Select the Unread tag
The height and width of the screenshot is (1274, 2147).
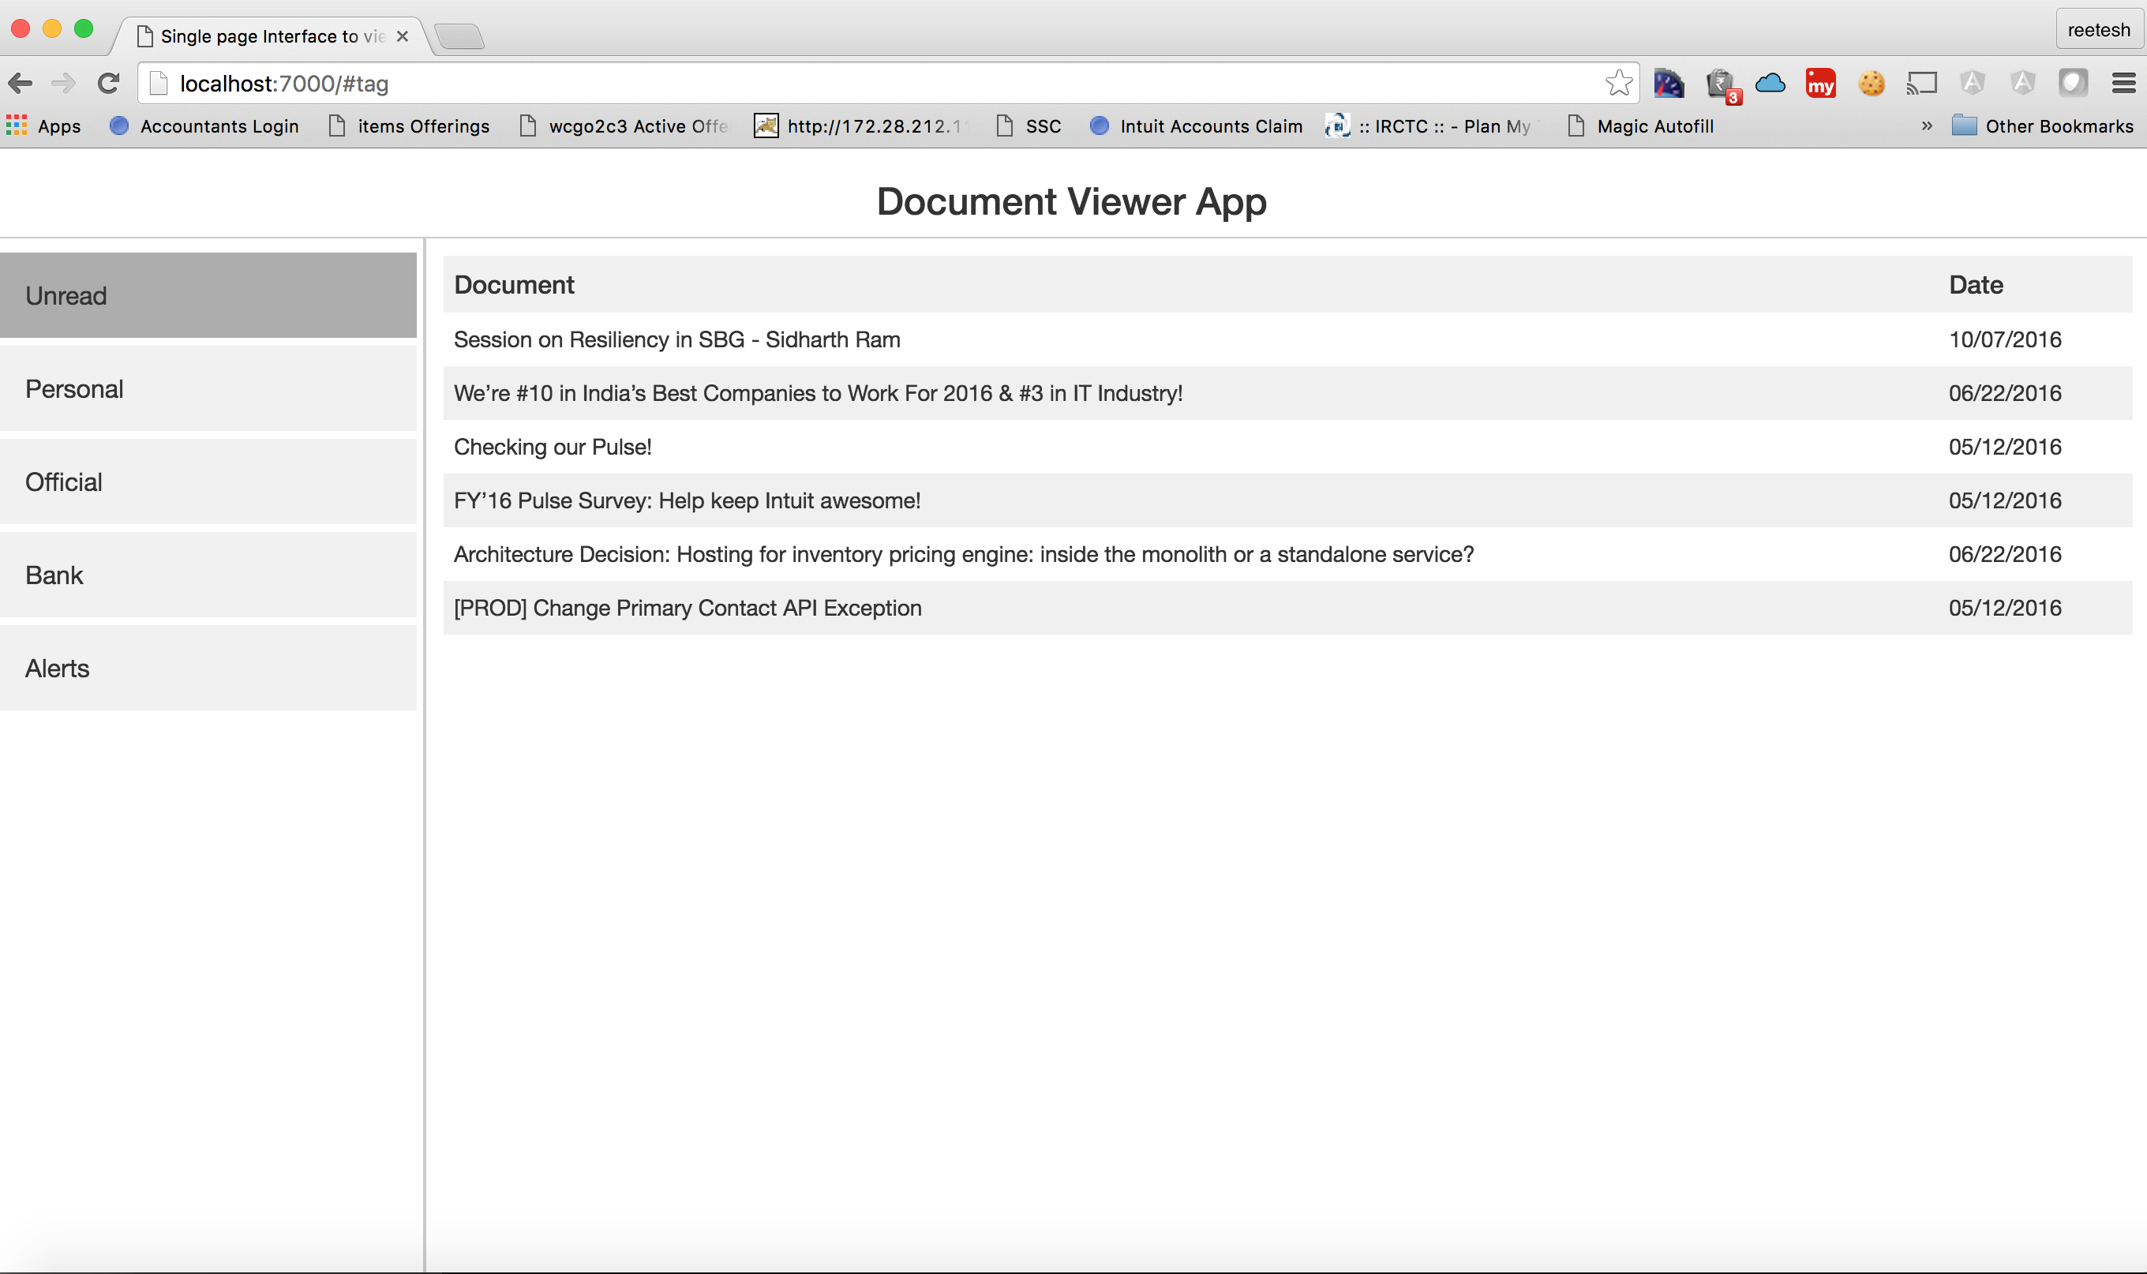[x=208, y=295]
